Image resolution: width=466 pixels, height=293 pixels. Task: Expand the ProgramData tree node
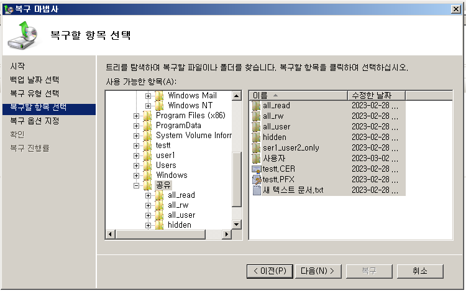coord(136,126)
